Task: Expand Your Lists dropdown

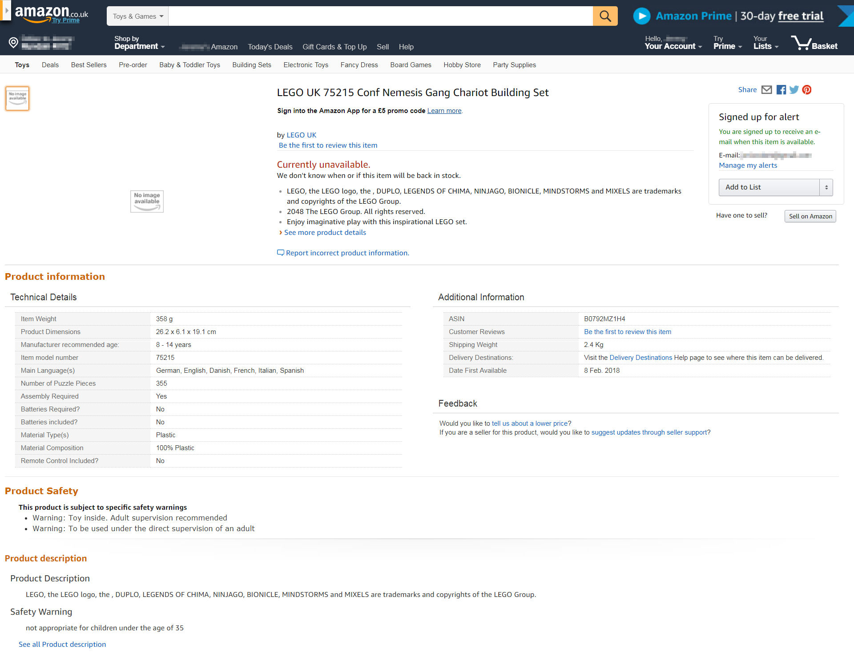Action: [766, 43]
